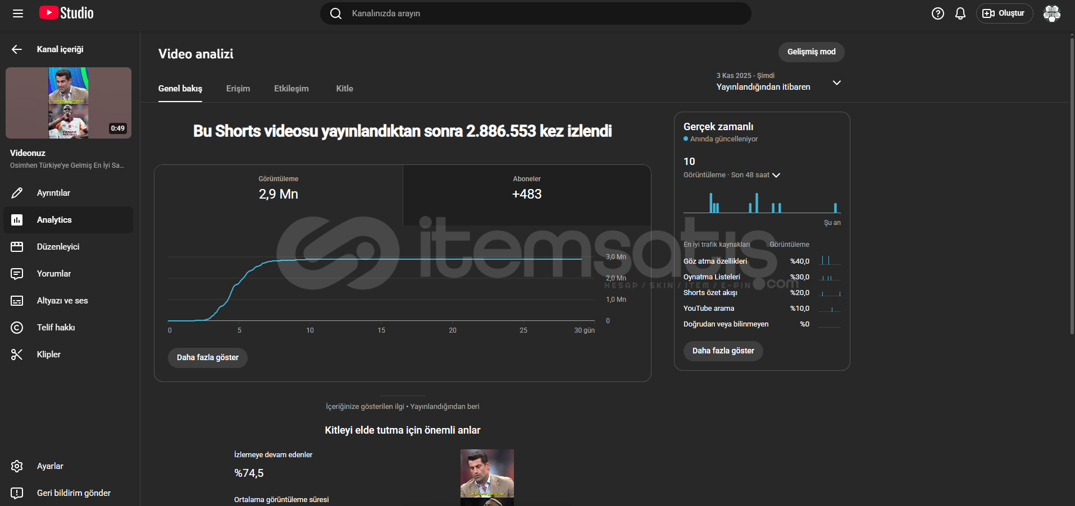Image resolution: width=1075 pixels, height=506 pixels.
Task: Open the help question mark icon
Action: tap(937, 13)
